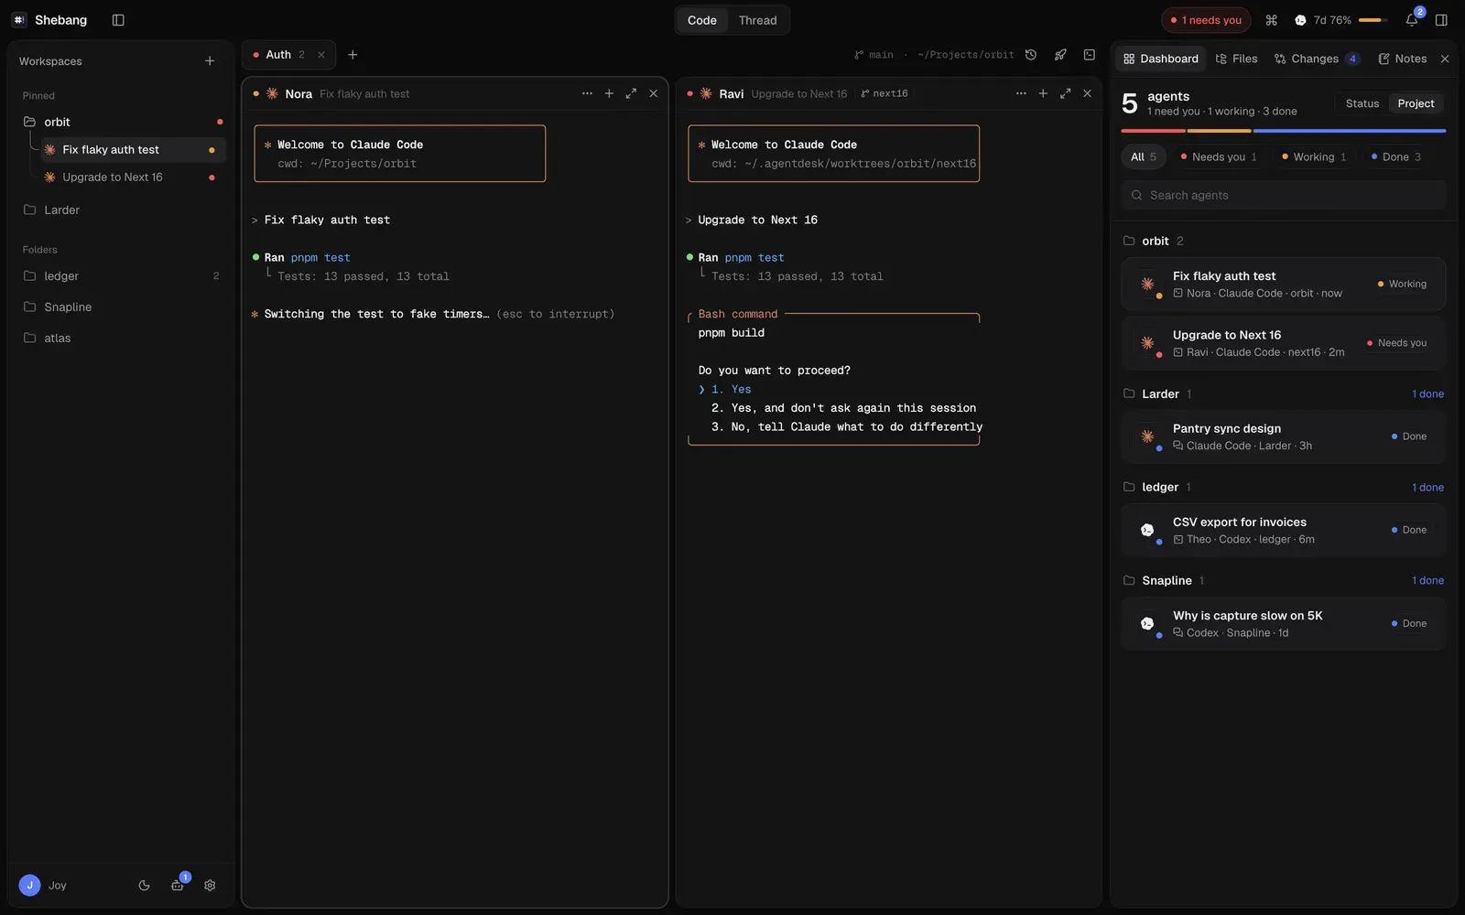Open the command palette icon

(1271, 20)
